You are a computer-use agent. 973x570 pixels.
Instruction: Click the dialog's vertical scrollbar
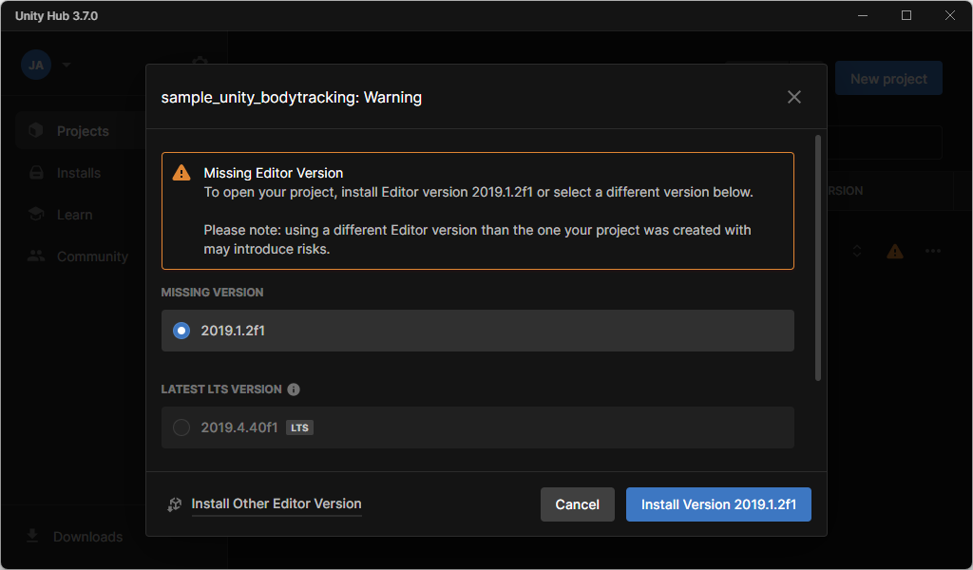click(x=818, y=258)
